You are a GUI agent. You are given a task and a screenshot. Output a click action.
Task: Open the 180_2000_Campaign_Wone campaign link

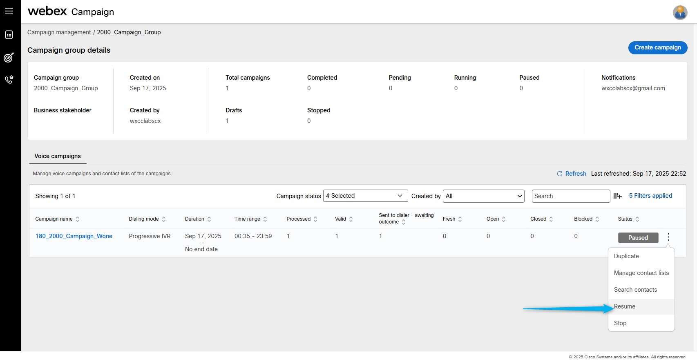(74, 236)
